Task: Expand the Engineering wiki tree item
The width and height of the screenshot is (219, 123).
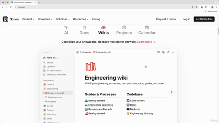Action: (43, 93)
